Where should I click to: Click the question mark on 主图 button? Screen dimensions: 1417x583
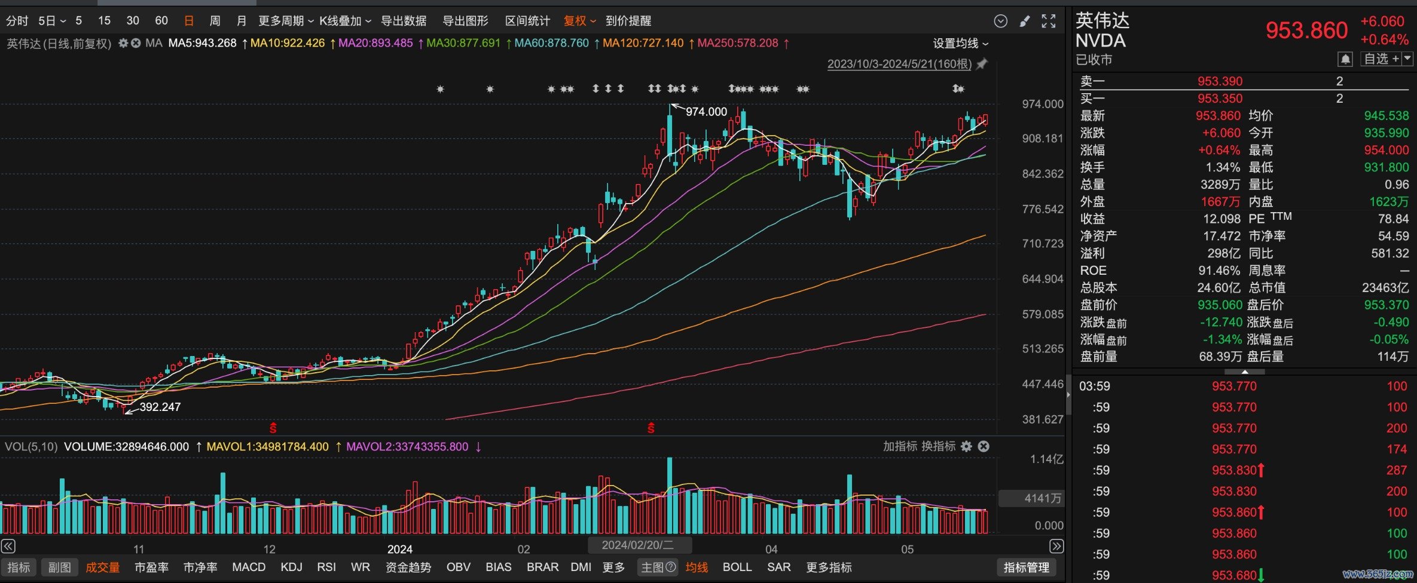tap(671, 567)
